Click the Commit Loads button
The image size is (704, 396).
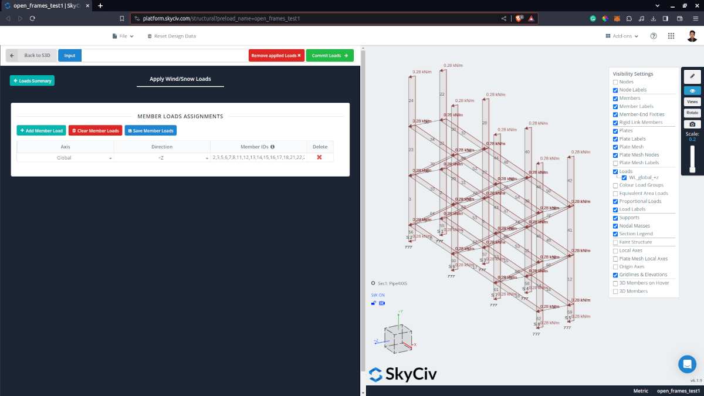(x=329, y=55)
